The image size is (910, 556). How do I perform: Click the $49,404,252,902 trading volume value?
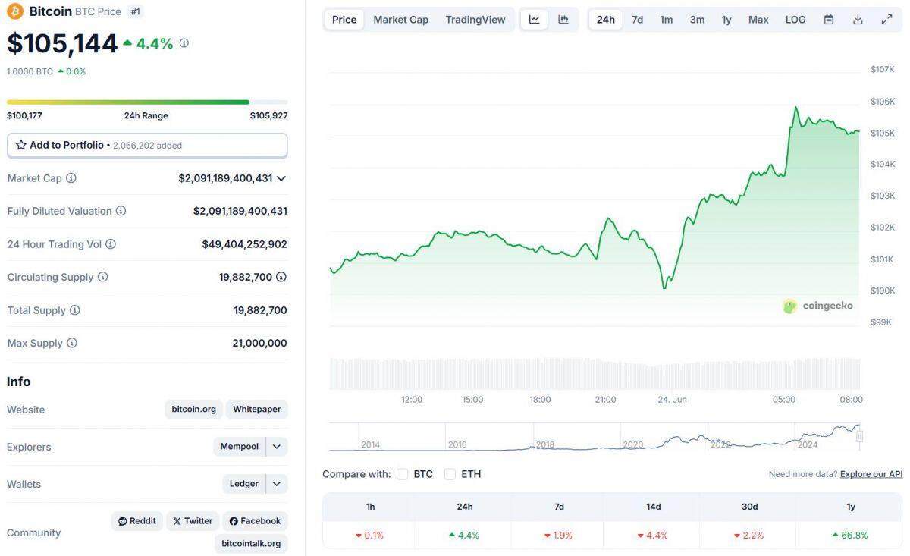click(x=244, y=244)
